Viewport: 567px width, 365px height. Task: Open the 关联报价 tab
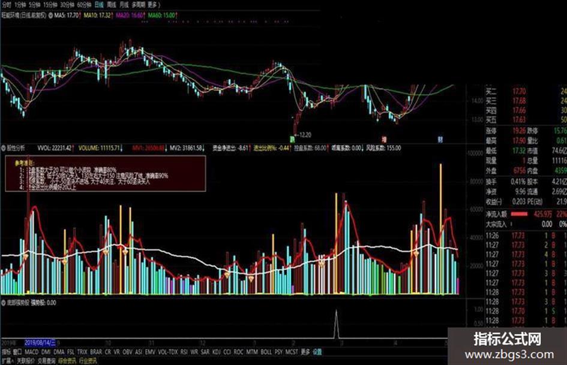tap(26, 360)
